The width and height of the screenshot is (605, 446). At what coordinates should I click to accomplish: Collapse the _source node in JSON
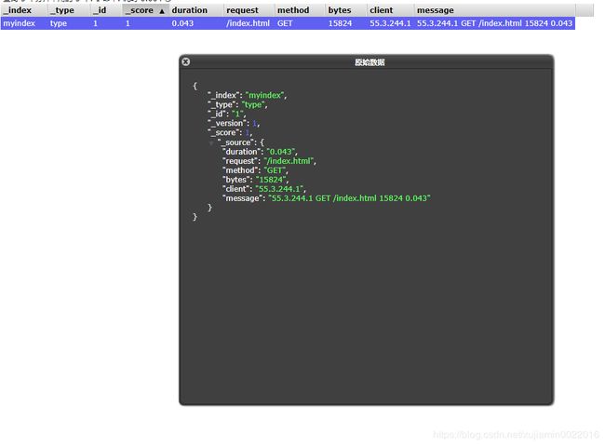pyautogui.click(x=211, y=142)
